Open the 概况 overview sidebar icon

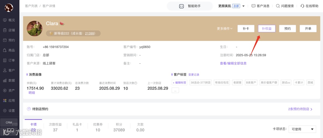[5, 20]
